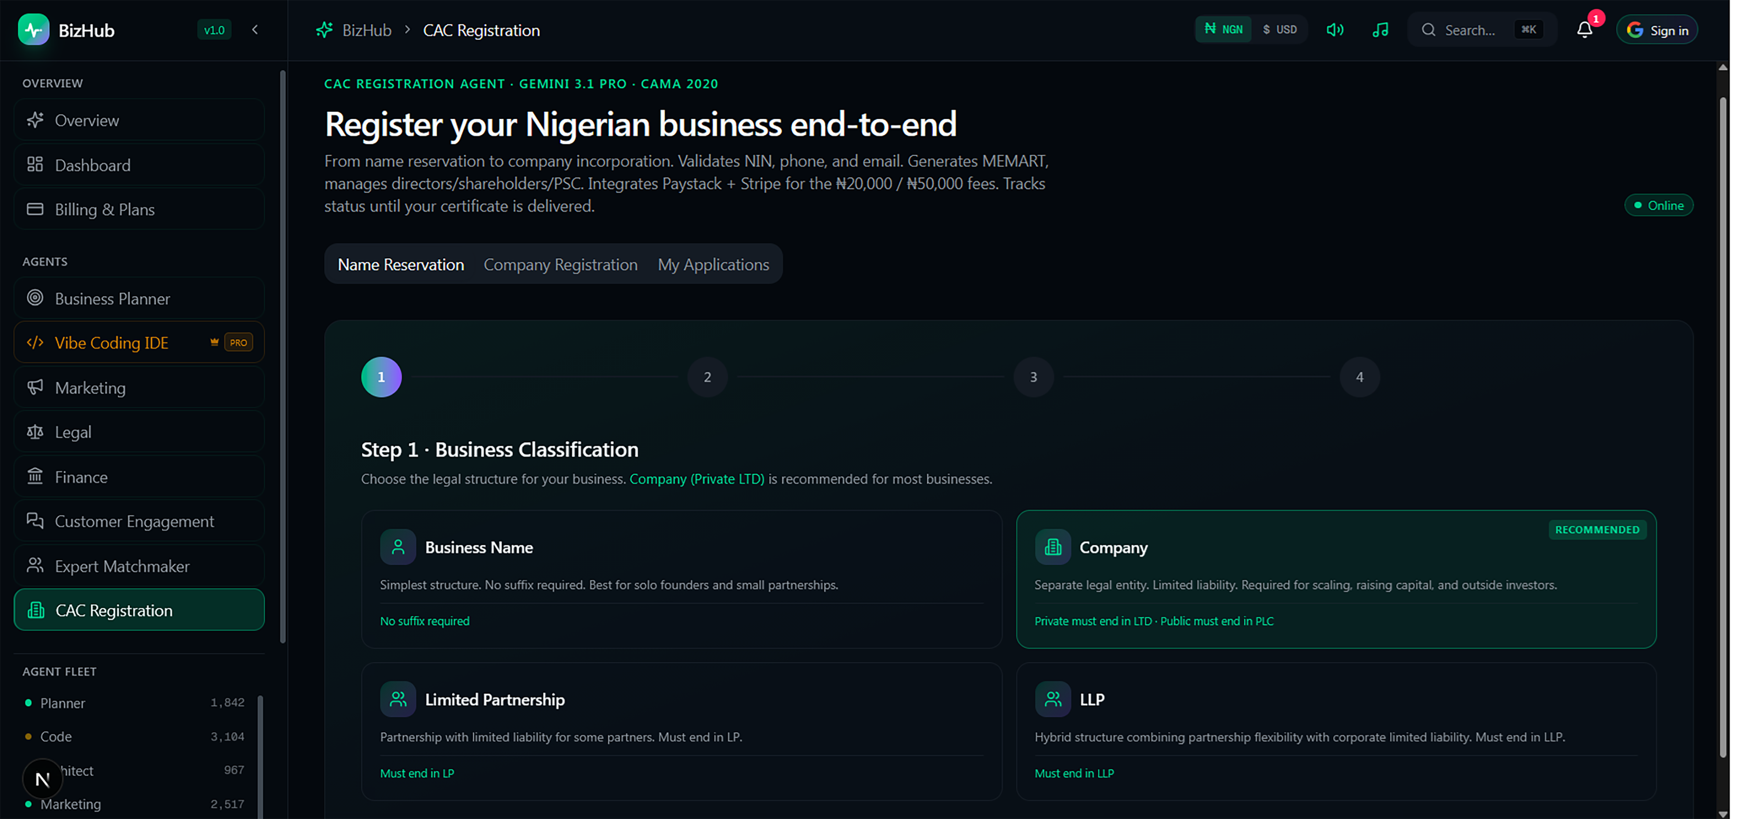Click the Expert Matchmaker people icon
The height and width of the screenshot is (819, 1747).
pyautogui.click(x=35, y=566)
